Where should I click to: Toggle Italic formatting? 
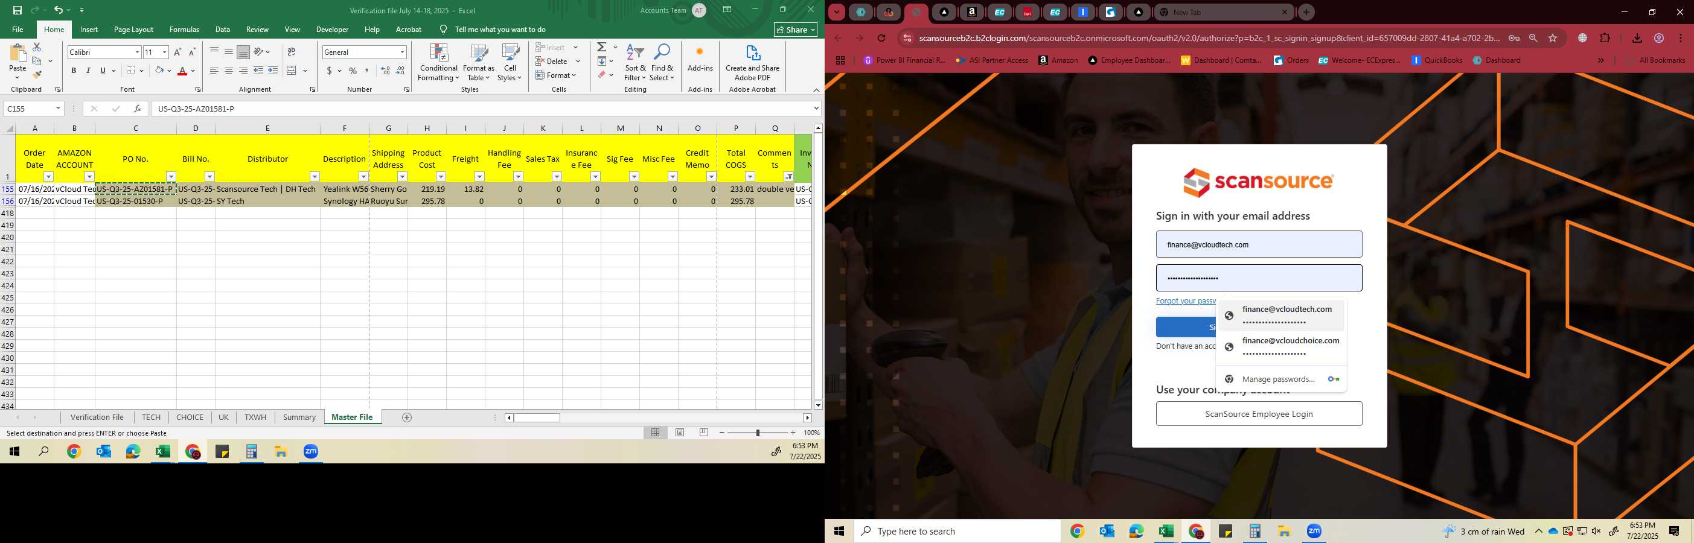[88, 71]
